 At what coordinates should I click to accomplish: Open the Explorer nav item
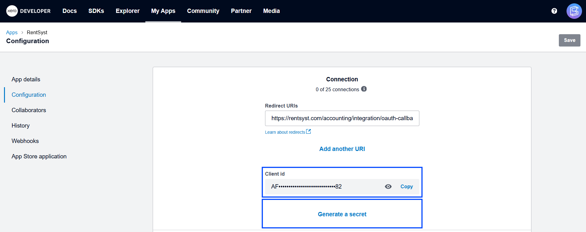coord(127,11)
